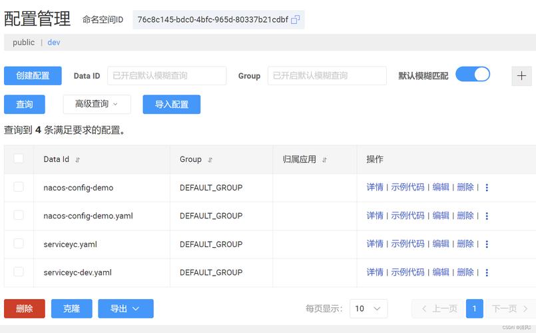Viewport: 536px width, 333px height.
Task: Open 详情 for nacos-config-demo
Action: click(375, 187)
